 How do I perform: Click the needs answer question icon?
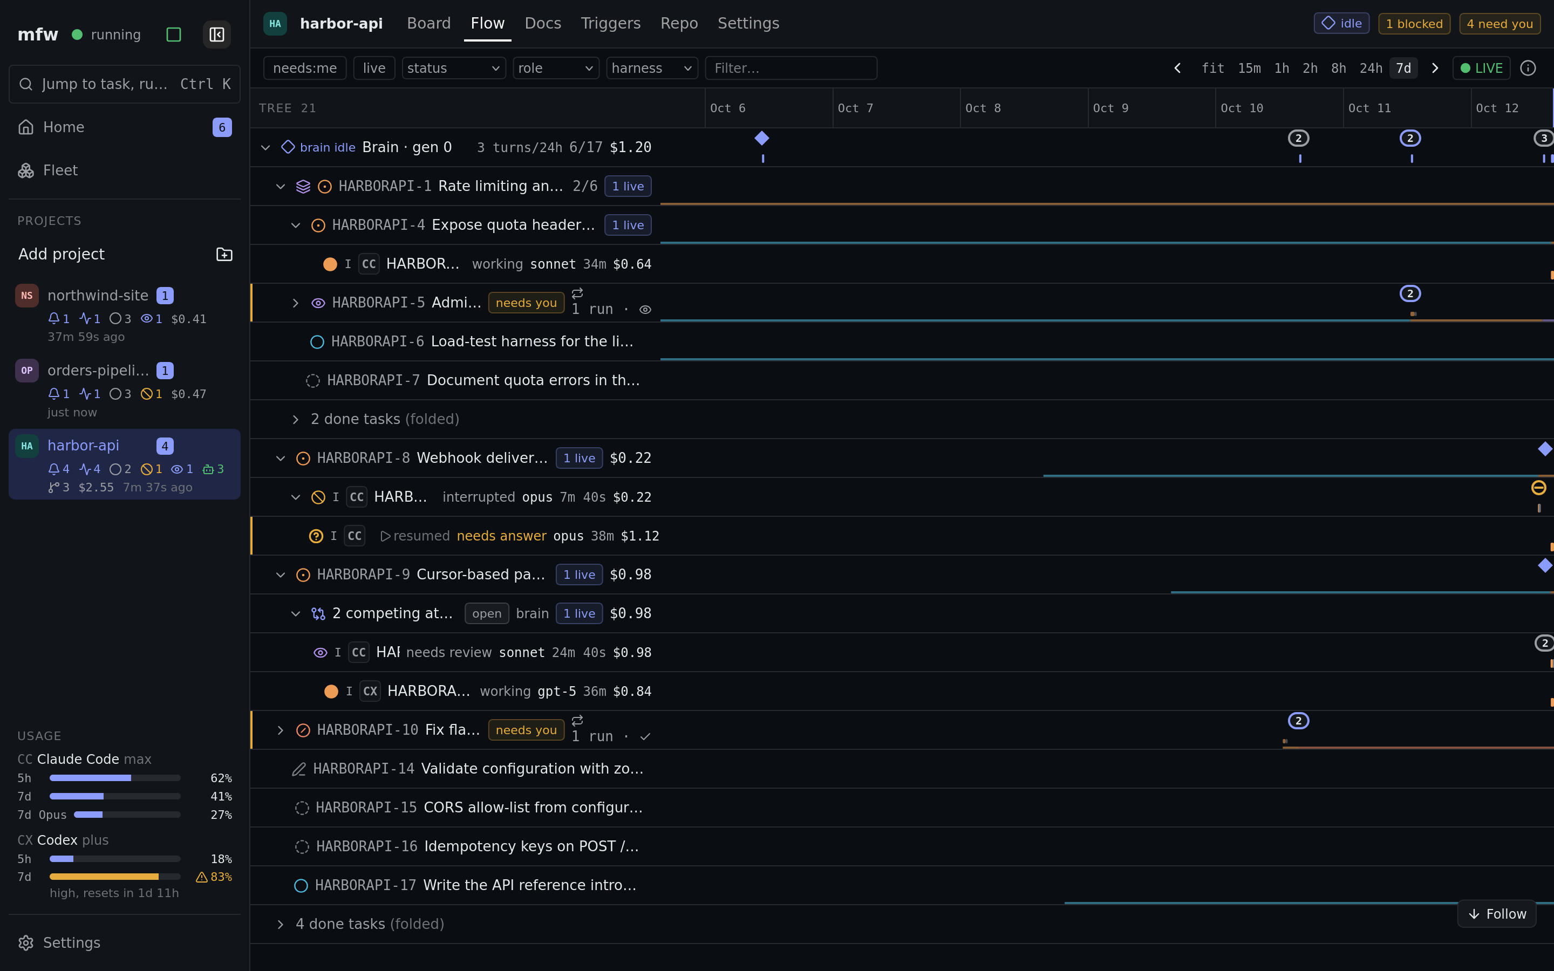(x=316, y=536)
